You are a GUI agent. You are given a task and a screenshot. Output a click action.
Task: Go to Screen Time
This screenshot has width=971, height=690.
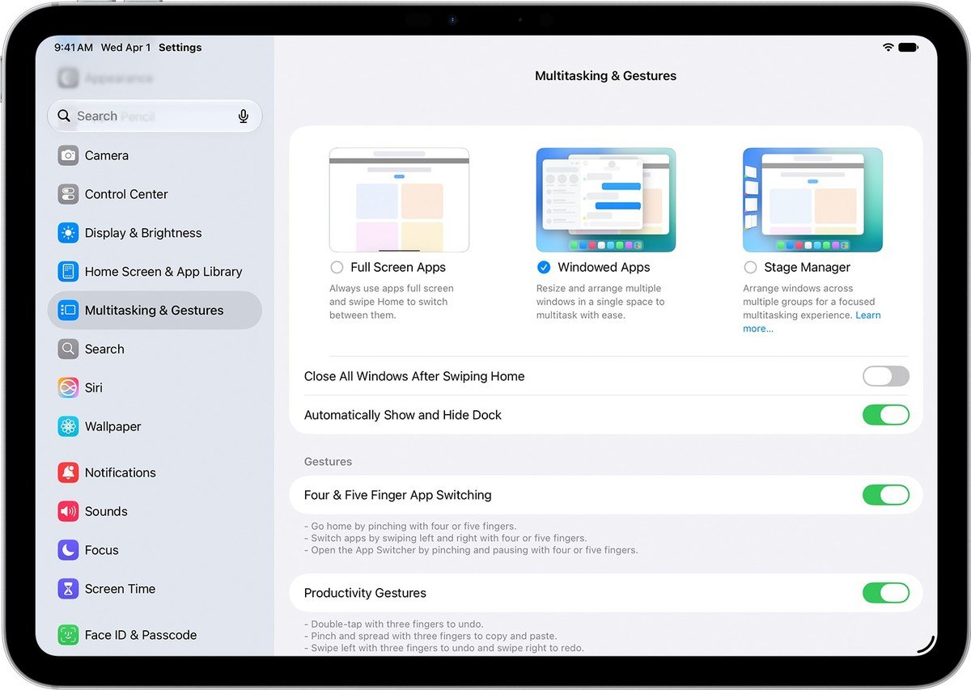155,589
